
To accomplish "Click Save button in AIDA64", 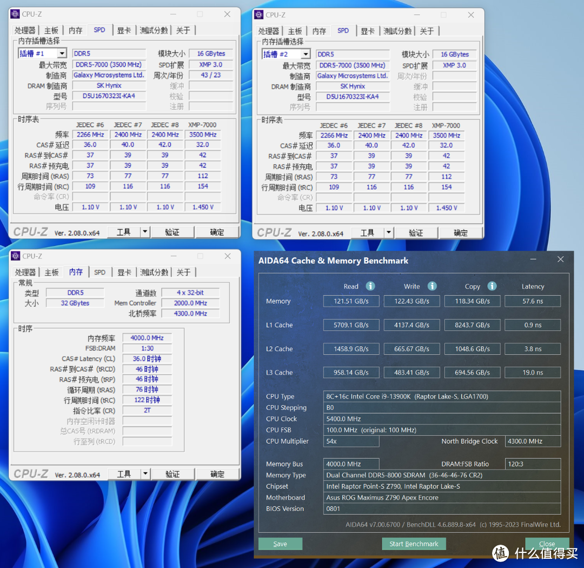I will 280,544.
